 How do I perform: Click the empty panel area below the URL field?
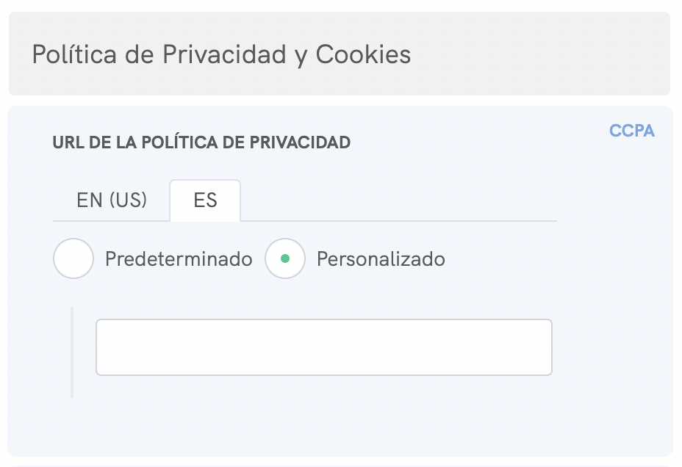(x=323, y=422)
